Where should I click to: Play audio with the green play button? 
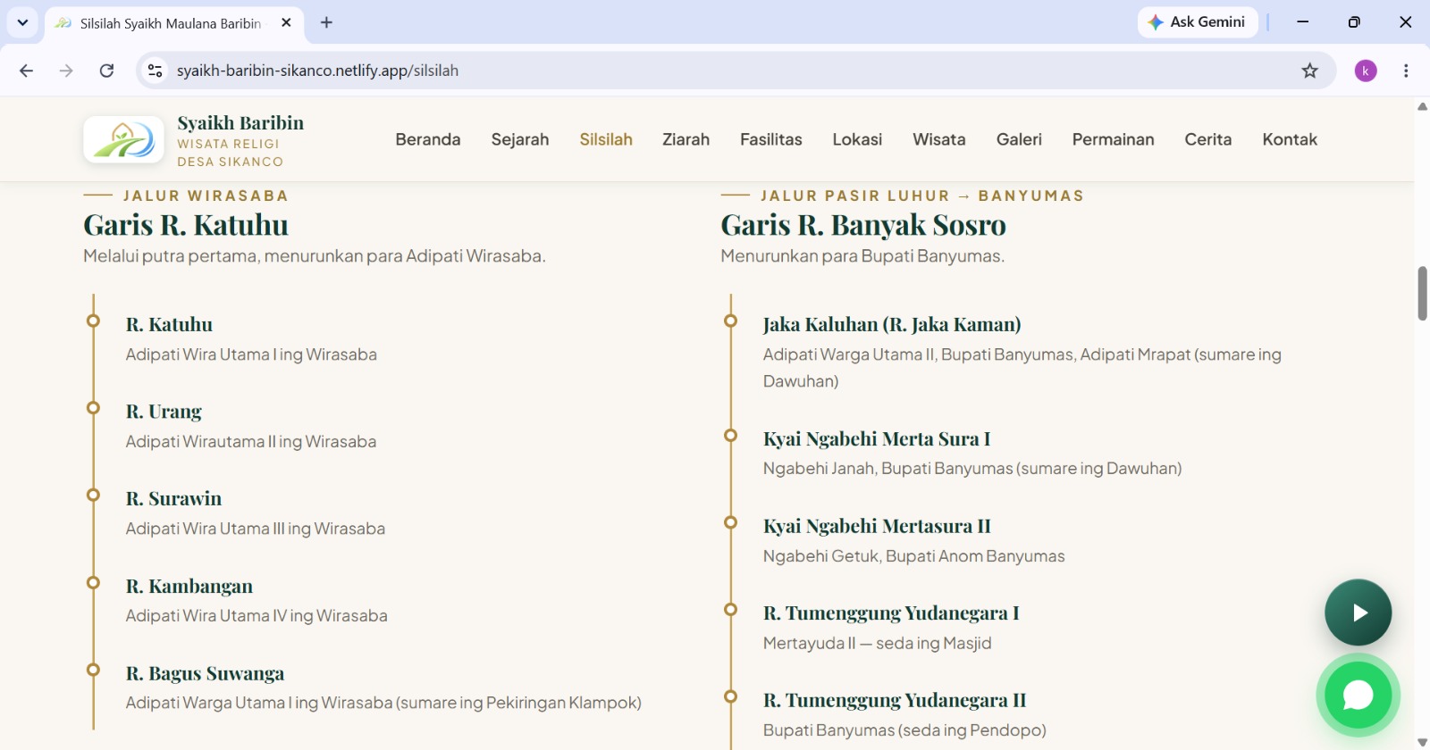[x=1358, y=612]
